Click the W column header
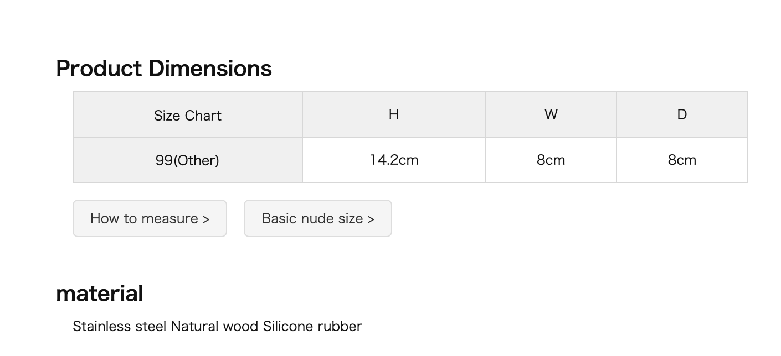 click(x=551, y=114)
